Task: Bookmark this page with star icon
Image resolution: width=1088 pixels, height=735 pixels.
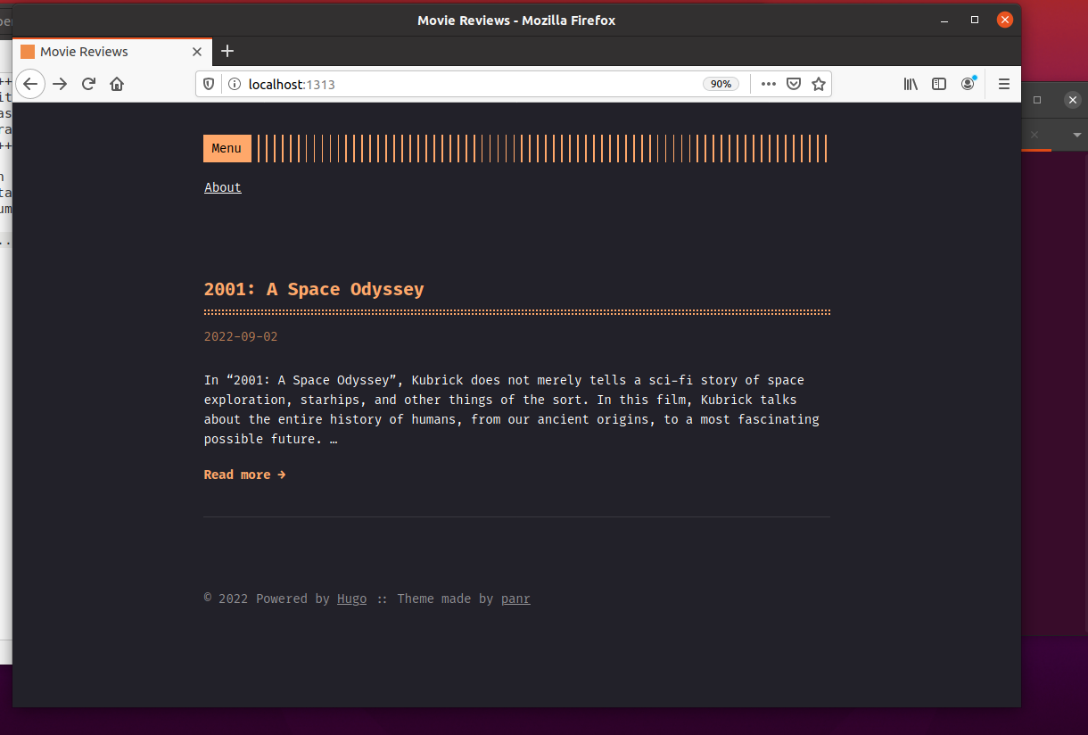Action: (x=819, y=84)
